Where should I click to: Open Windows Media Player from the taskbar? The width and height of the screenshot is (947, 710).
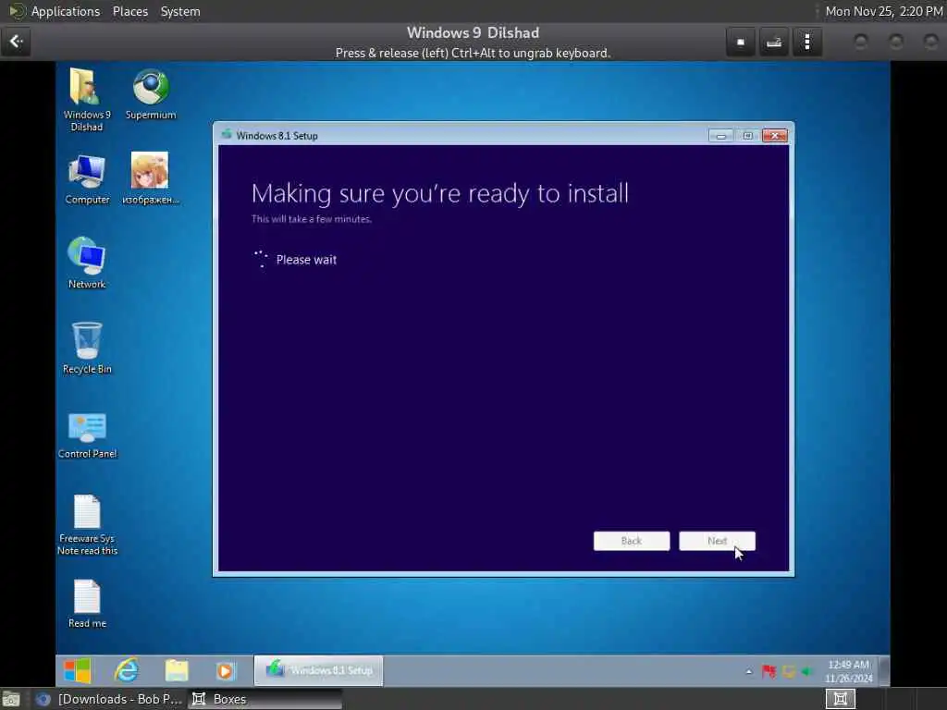click(225, 671)
